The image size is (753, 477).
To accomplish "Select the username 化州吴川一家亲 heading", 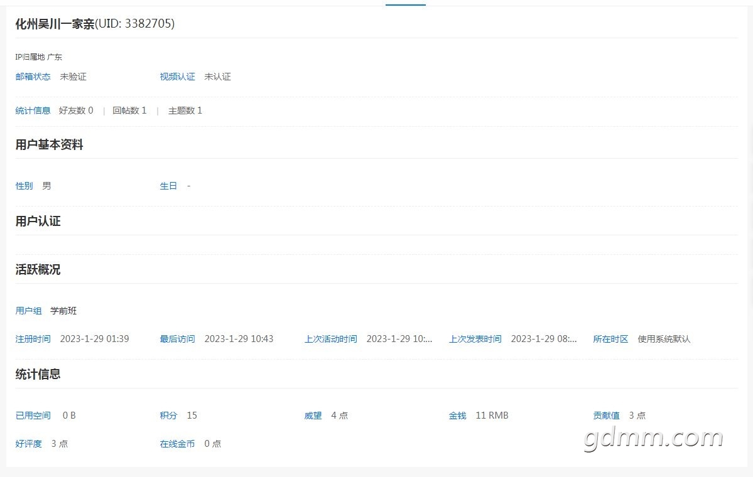I will [x=55, y=24].
